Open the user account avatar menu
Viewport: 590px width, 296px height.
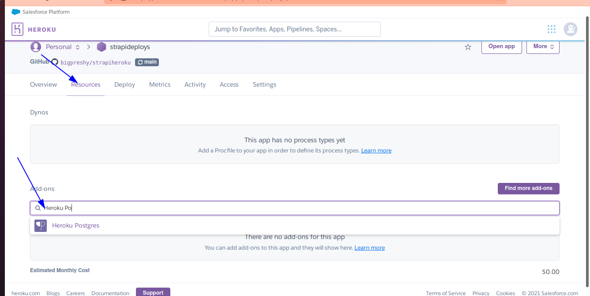pos(571,29)
